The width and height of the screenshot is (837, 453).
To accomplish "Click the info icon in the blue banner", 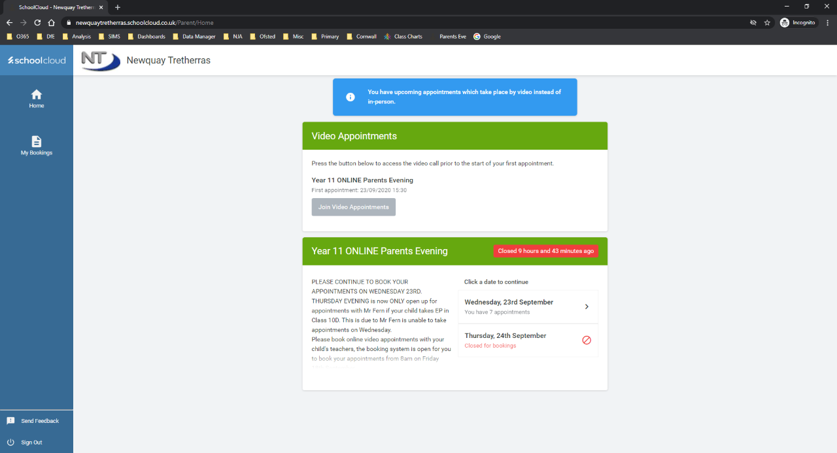I will (x=350, y=97).
